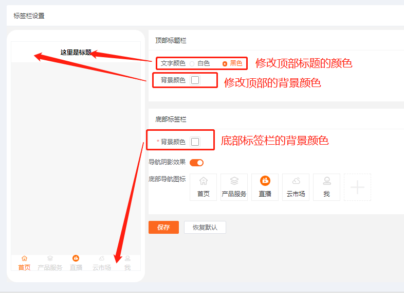Click the 导航阴影效果 label
This screenshot has height=293, width=404.
[167, 162]
